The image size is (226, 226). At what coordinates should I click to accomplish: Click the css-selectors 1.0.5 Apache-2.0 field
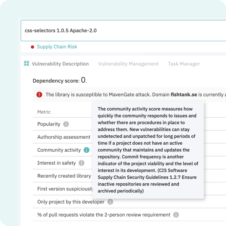click(x=123, y=31)
